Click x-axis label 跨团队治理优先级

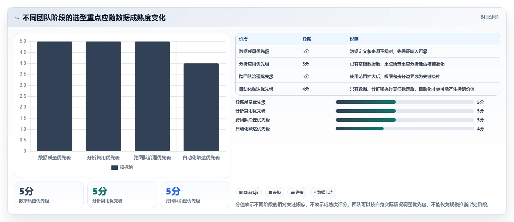tap(152, 158)
